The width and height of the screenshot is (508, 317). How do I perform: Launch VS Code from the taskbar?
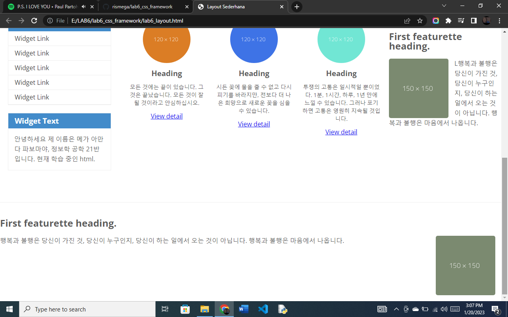(x=263, y=309)
